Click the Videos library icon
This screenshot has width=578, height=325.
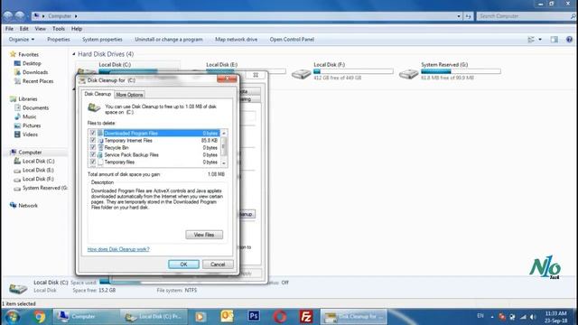[17, 135]
